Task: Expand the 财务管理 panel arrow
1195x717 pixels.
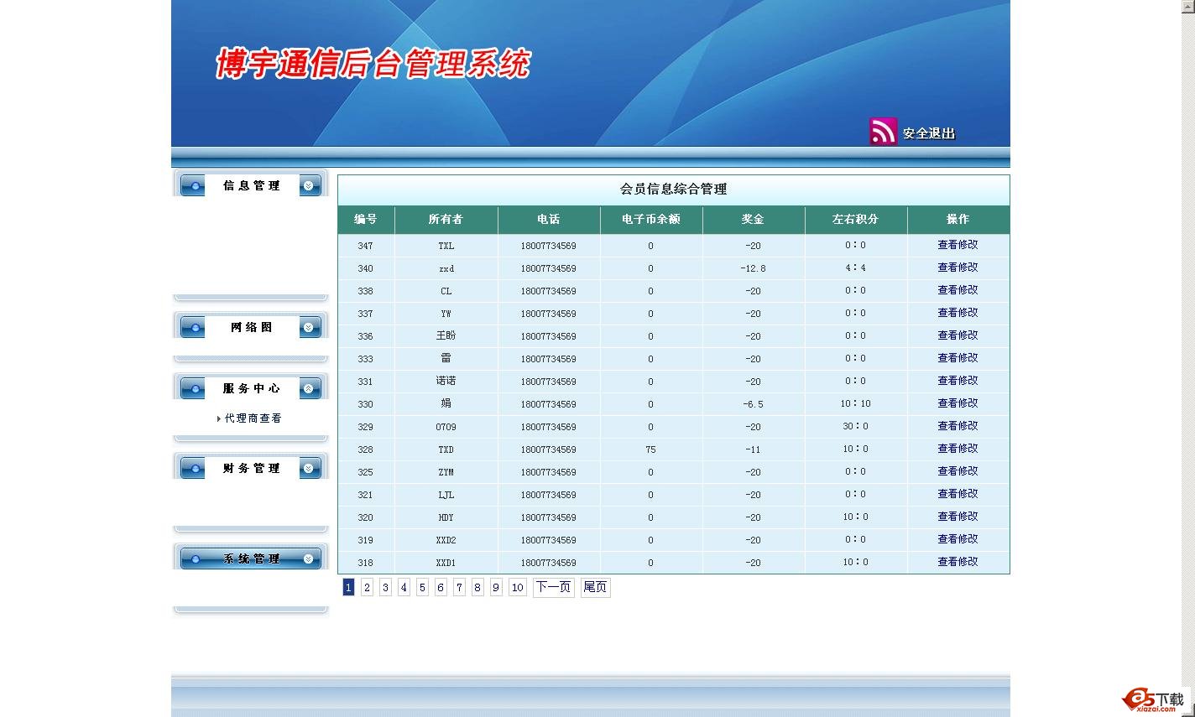Action: click(x=310, y=469)
